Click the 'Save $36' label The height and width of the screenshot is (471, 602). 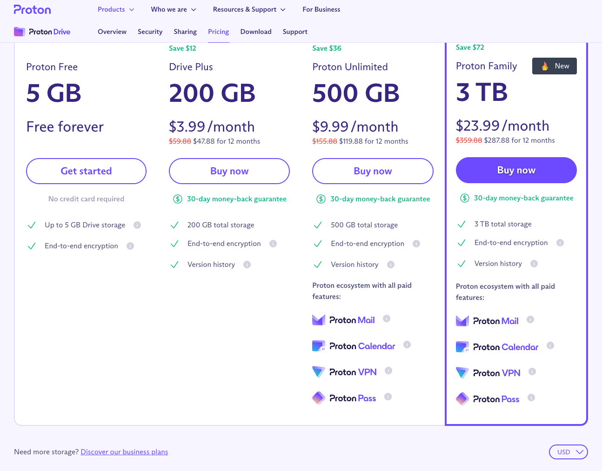(327, 48)
